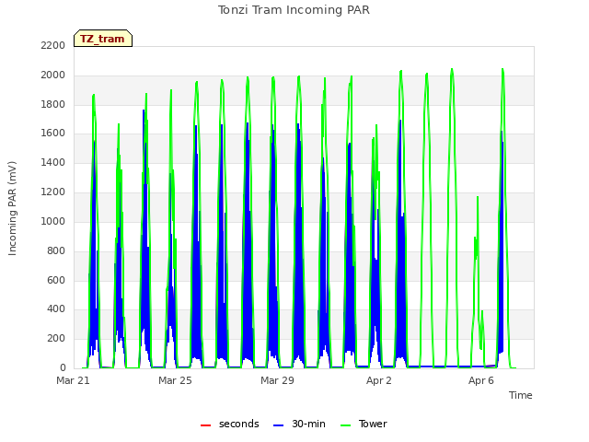
Task: Click the green Tower legend swatch
Action: click(x=345, y=425)
